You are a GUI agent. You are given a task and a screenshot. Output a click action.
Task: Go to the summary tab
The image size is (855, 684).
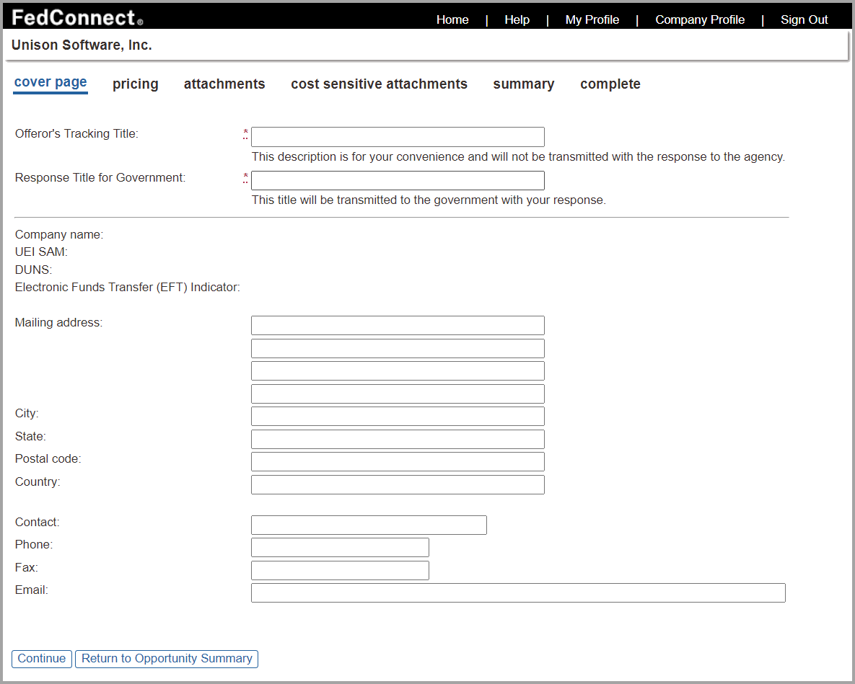click(x=523, y=84)
